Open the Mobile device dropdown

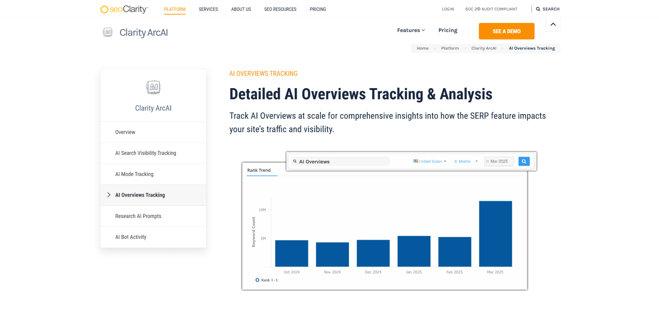[x=466, y=161]
